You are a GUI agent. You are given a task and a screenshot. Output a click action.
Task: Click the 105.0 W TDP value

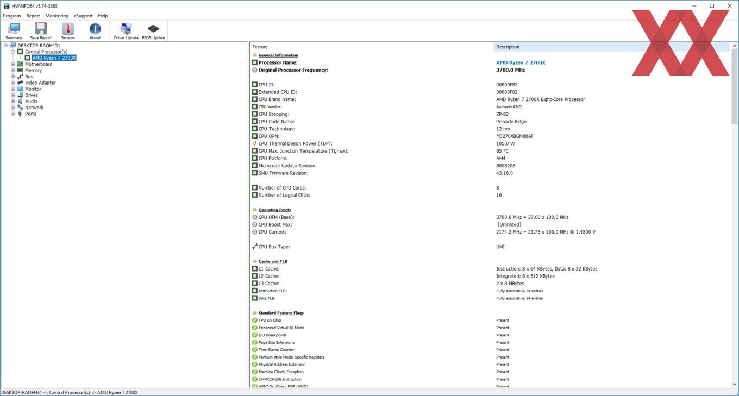click(505, 144)
